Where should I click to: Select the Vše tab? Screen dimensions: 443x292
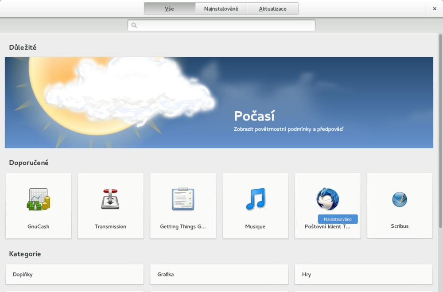[170, 8]
